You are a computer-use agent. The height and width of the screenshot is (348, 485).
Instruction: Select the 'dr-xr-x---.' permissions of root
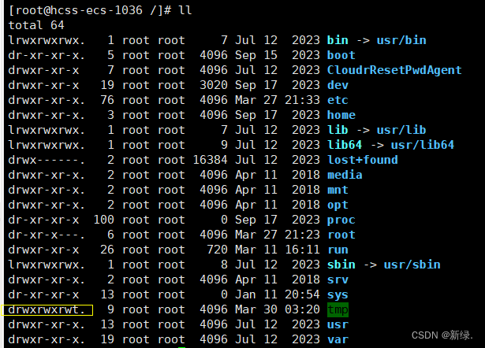click(47, 235)
